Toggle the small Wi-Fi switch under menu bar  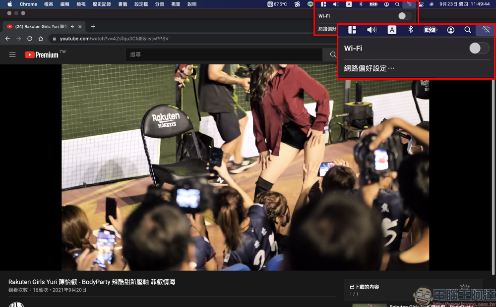(404, 16)
